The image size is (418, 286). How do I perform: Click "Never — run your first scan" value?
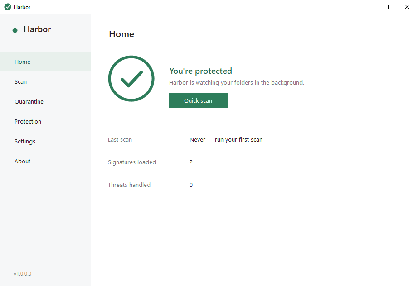tap(226, 140)
